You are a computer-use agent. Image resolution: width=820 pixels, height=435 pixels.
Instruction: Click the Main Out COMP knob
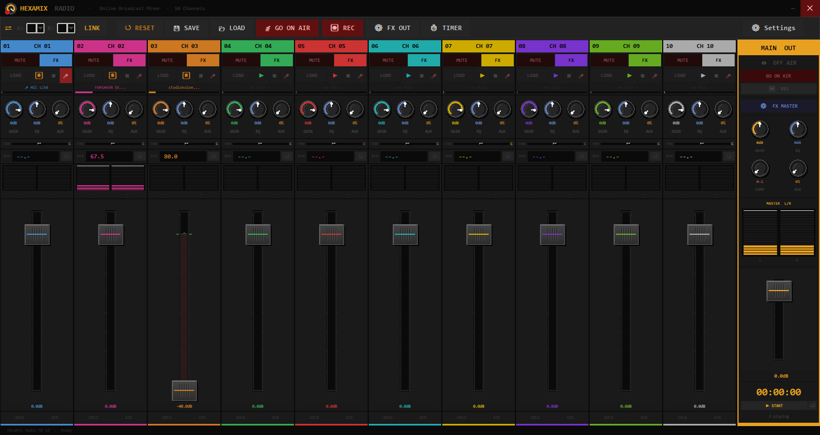(760, 168)
